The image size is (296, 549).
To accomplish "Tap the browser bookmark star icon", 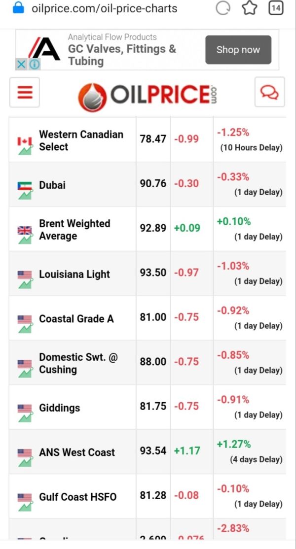I will 250,8.
